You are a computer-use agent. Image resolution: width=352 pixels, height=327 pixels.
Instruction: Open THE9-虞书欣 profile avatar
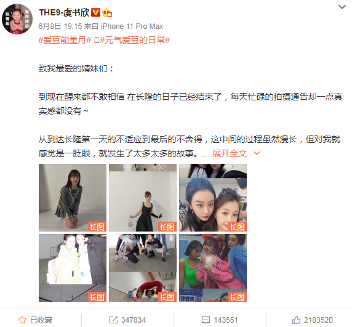17,19
